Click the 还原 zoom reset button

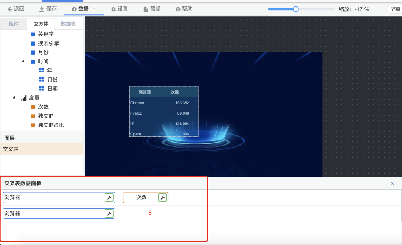click(395, 9)
